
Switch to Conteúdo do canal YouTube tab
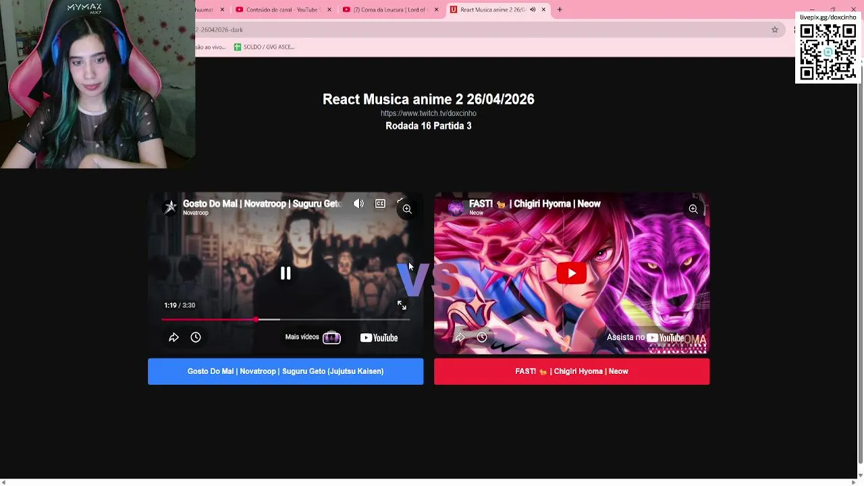(x=282, y=9)
